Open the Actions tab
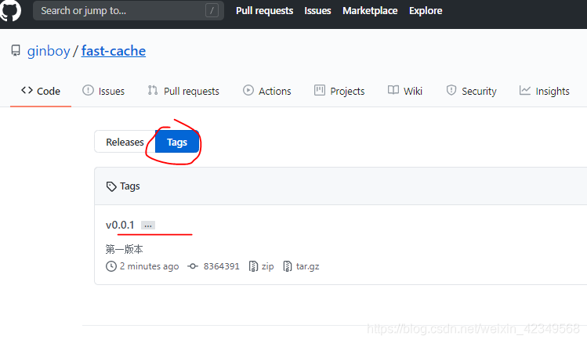The image size is (587, 343). (267, 91)
